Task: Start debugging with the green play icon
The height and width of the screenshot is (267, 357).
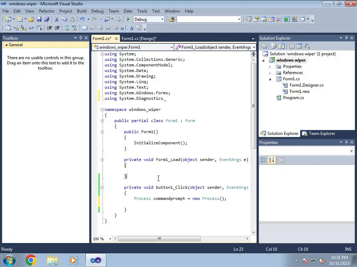Action: click(x=128, y=19)
